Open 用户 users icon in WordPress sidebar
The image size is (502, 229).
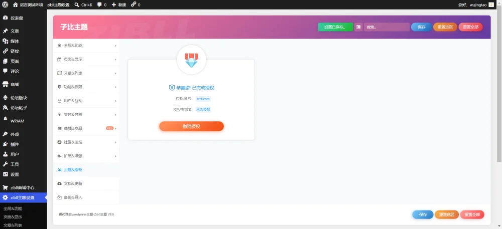(5, 154)
